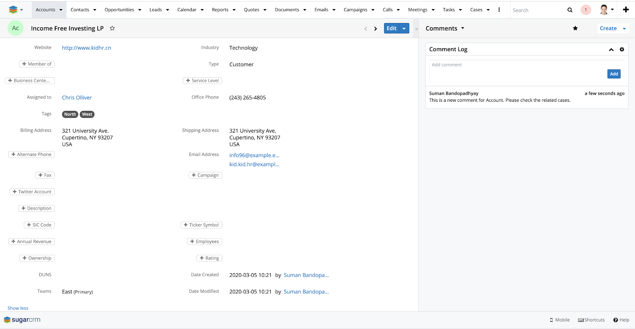Go to next record arrow
This screenshot has height=329, width=635.
click(x=375, y=29)
